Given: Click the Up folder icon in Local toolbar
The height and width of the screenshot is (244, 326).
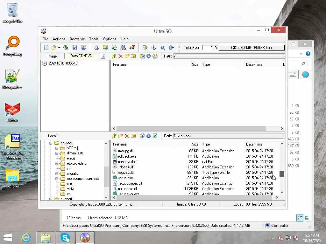Looking at the screenshot, I should [x=114, y=136].
